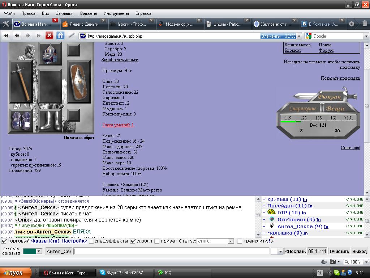The width and height of the screenshot is (370, 278).
Task: Click the gauntlets equipment slot
Action: [21, 121]
